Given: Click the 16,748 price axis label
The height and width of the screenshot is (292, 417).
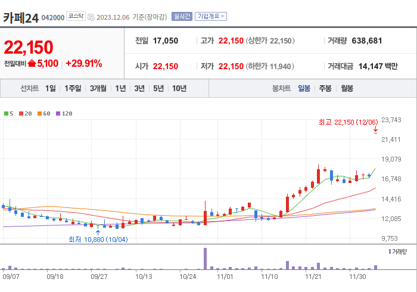Looking at the screenshot, I should pos(391,179).
